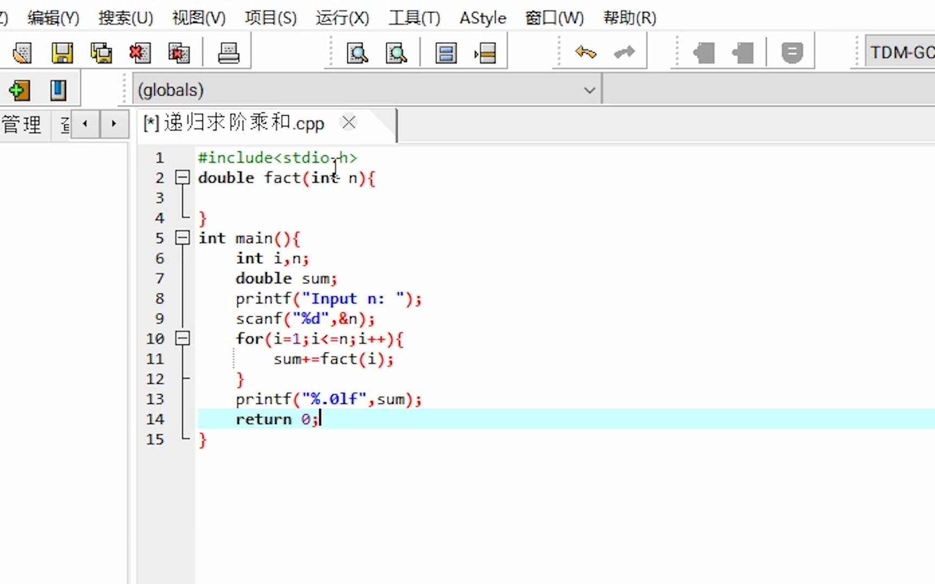Image resolution: width=935 pixels, height=584 pixels.
Task: Toggle comment icon in toolbar
Action: (792, 53)
